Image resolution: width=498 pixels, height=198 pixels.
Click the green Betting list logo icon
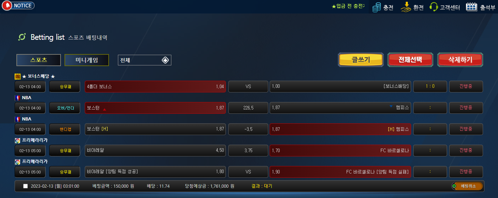(x=22, y=37)
